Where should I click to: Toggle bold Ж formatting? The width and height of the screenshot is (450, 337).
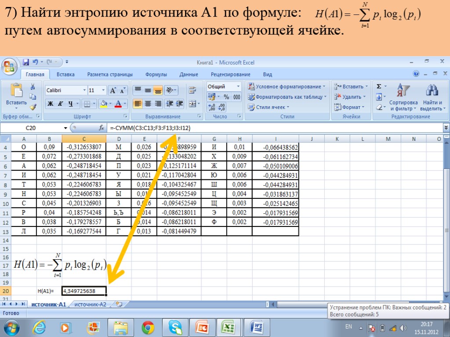50,104
